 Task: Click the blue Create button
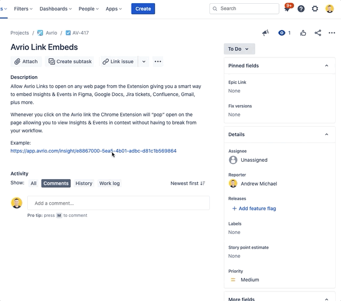(143, 9)
